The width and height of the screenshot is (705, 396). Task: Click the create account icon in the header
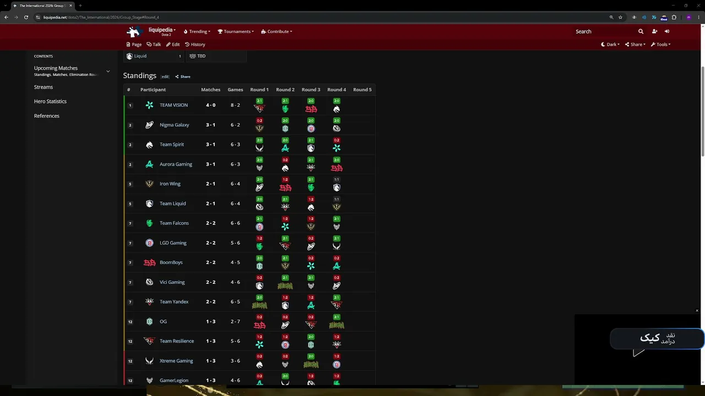pyautogui.click(x=654, y=31)
